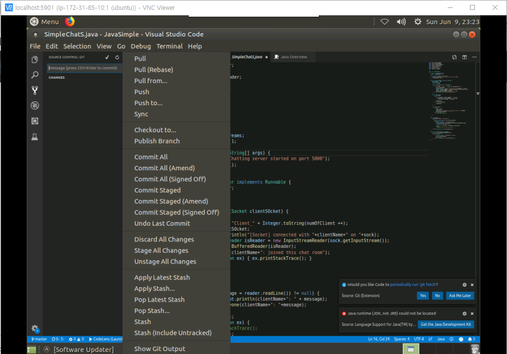This screenshot has height=354, width=507.
Task: Click Get the Java Development Kit button
Action: (446, 324)
